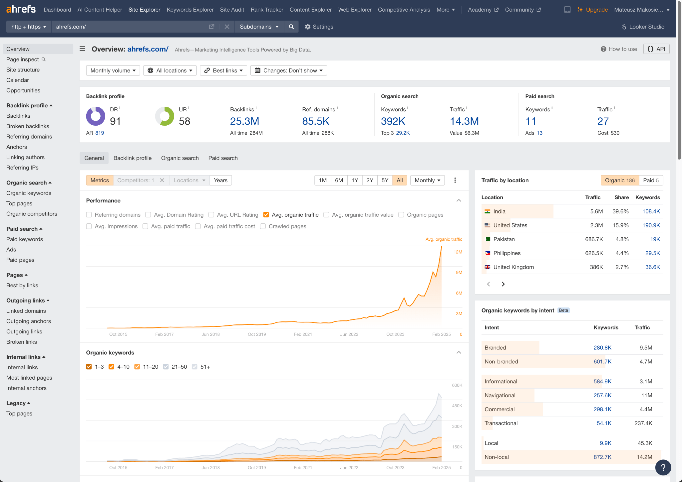Viewport: 682px width, 482px height.
Task: Clear the ahrefs.com target with the X icon
Action: tap(227, 27)
